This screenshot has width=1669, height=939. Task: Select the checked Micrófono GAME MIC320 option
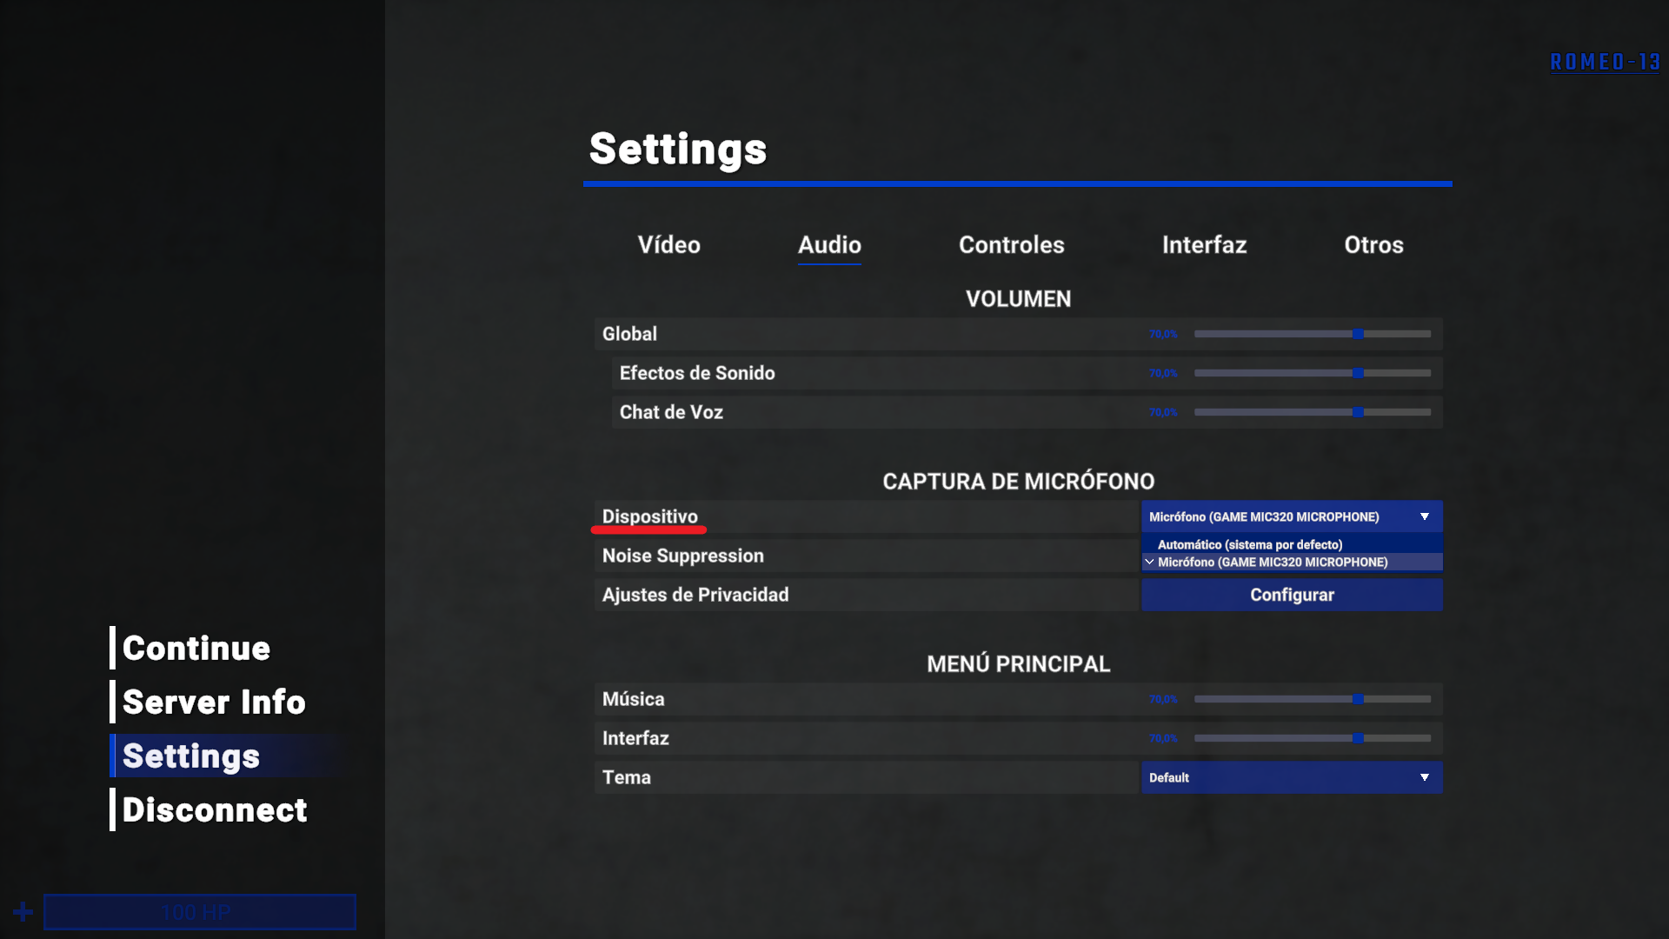click(x=1272, y=563)
